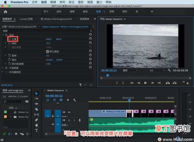Reset the Opacity effect
194x142 pixels.
[90, 68]
